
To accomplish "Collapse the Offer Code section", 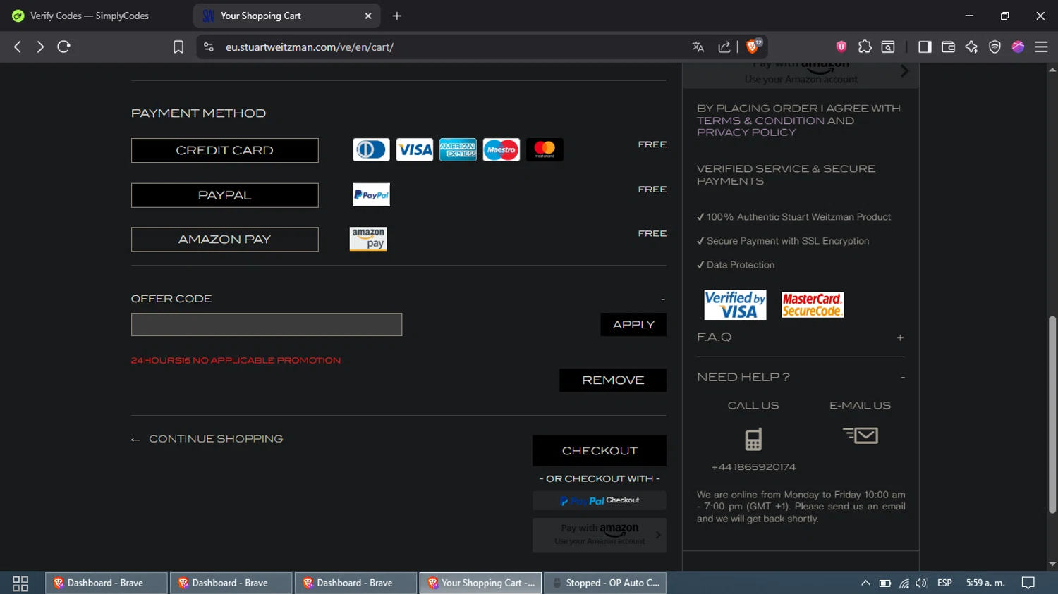I will click(662, 299).
